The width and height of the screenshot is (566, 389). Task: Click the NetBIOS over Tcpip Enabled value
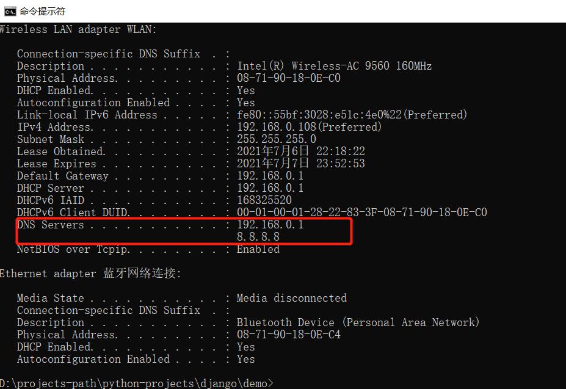(258, 249)
